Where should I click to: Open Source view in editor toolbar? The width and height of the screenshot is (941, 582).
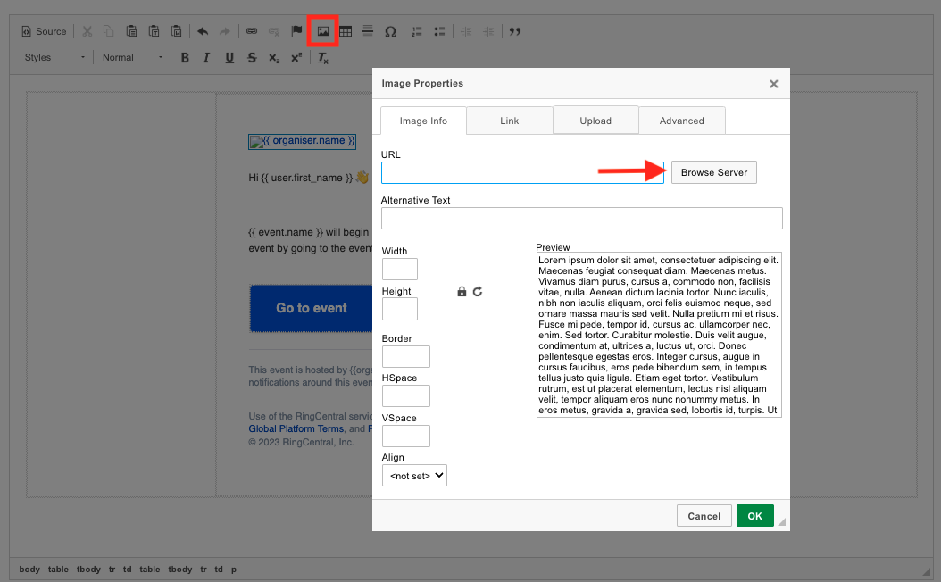click(44, 31)
